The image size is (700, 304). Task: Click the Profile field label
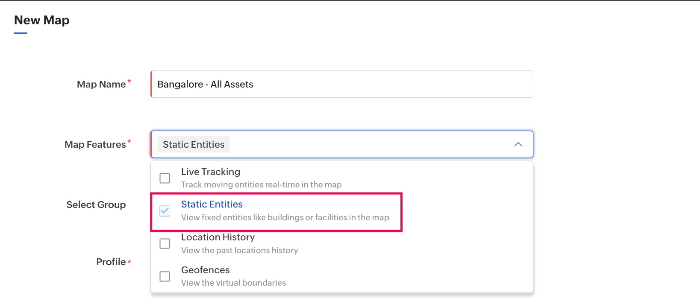pyautogui.click(x=111, y=262)
